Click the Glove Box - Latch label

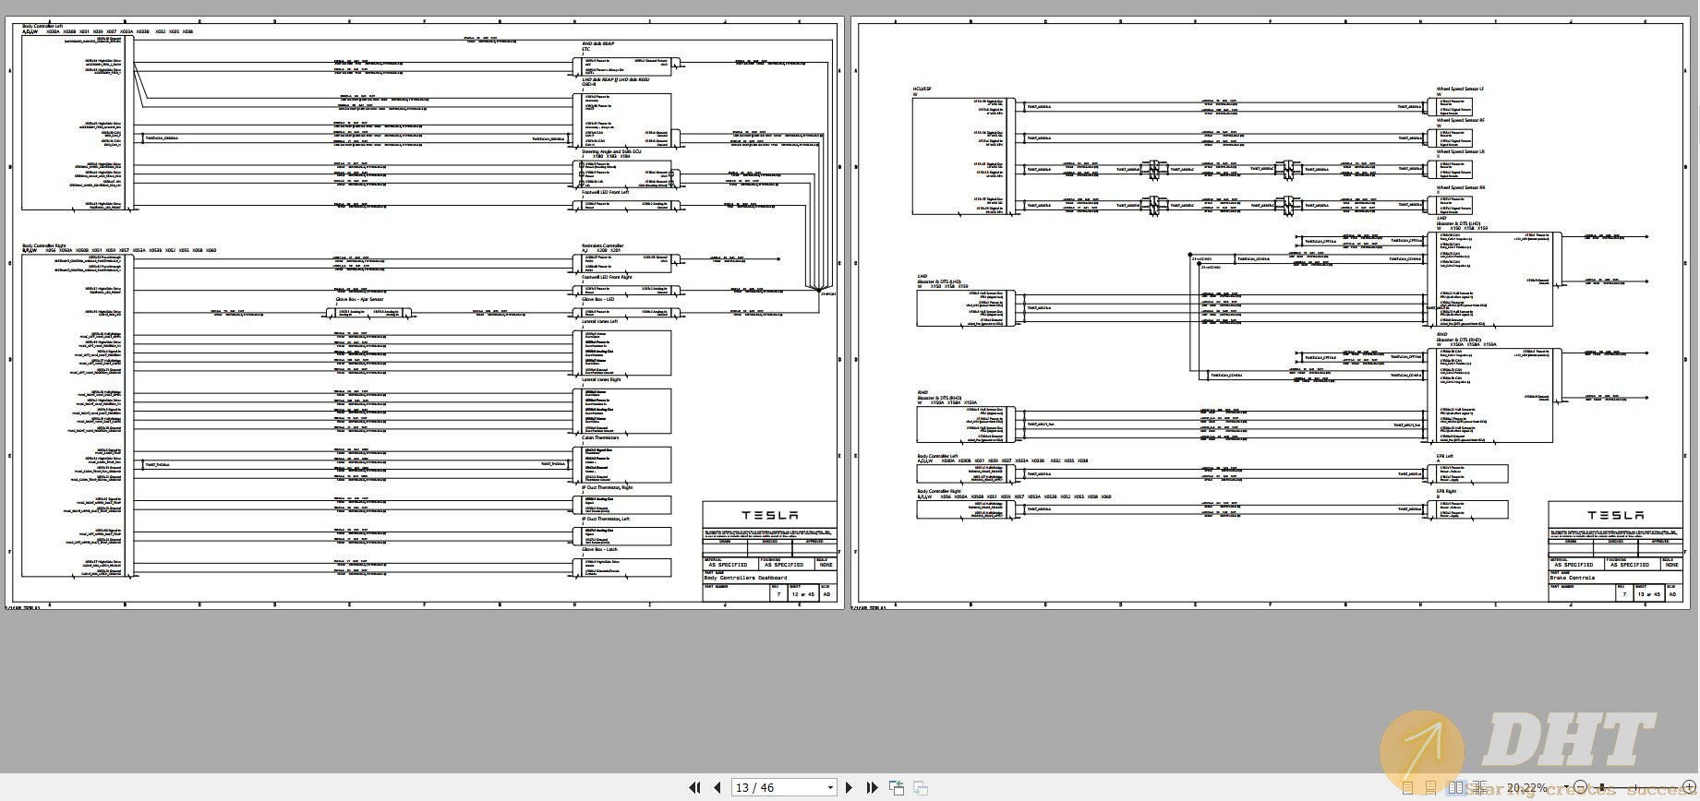click(x=599, y=549)
